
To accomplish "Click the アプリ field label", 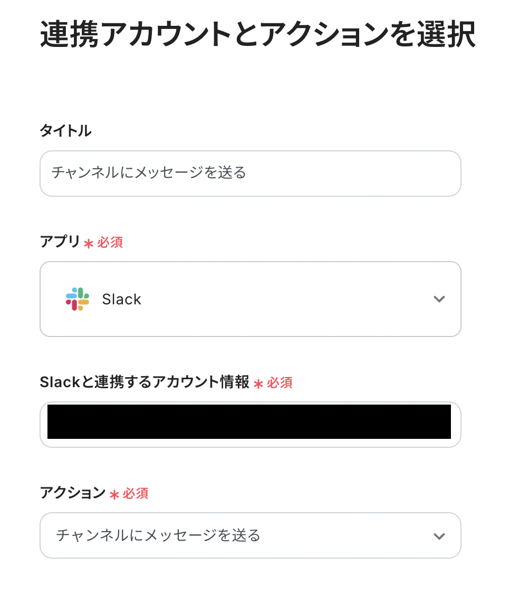I will [60, 242].
